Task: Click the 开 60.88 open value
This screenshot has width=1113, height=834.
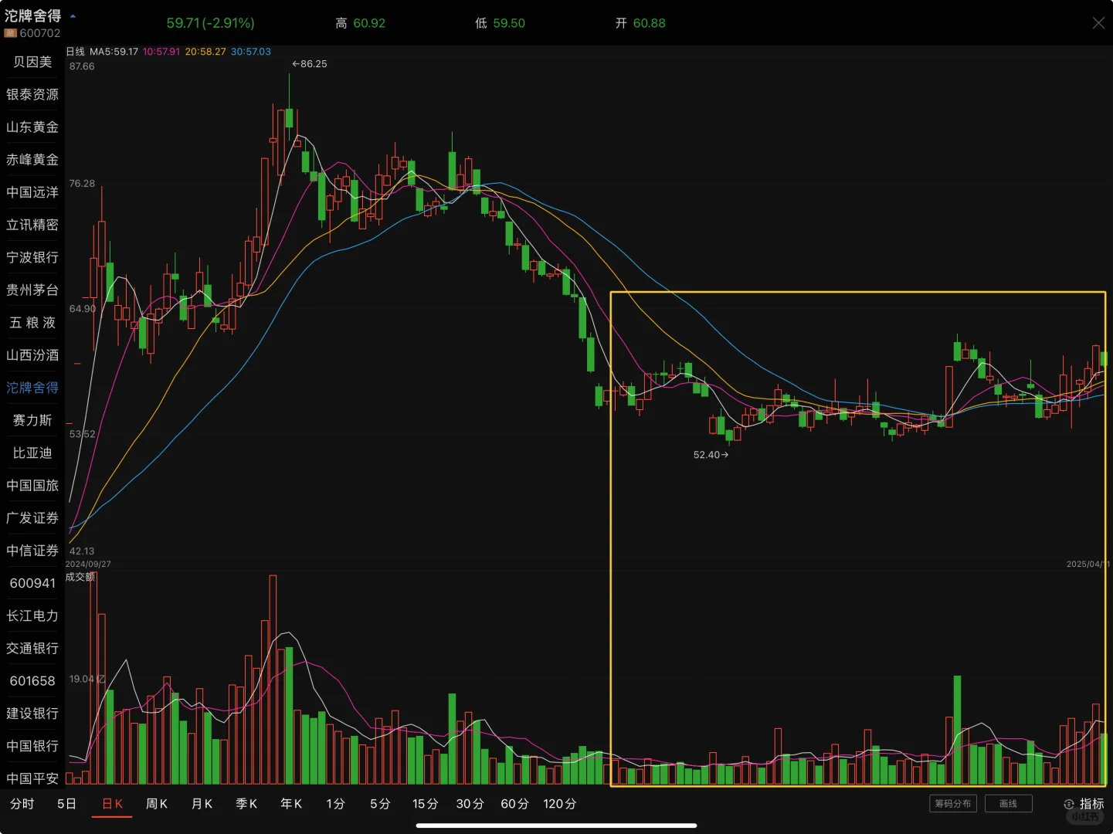Action: [640, 23]
